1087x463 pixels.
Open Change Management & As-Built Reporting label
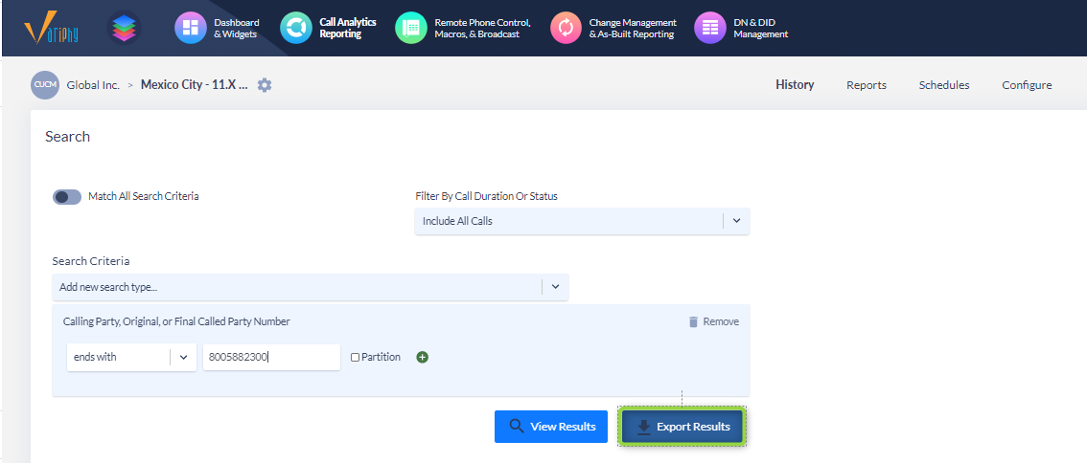click(x=633, y=29)
